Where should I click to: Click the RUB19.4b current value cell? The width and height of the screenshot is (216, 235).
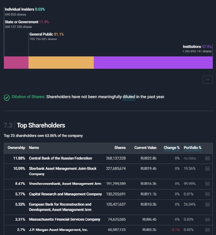[148, 169]
